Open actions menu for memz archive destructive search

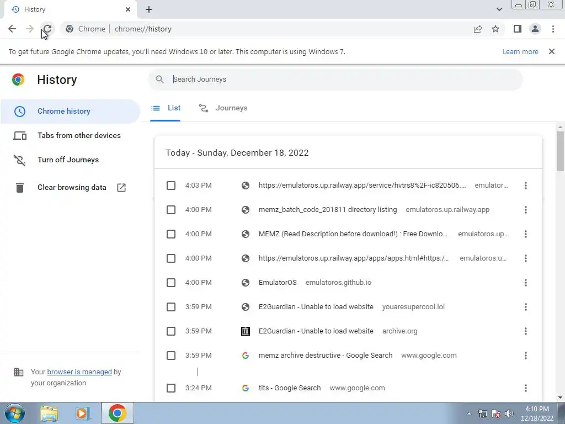[526, 356]
